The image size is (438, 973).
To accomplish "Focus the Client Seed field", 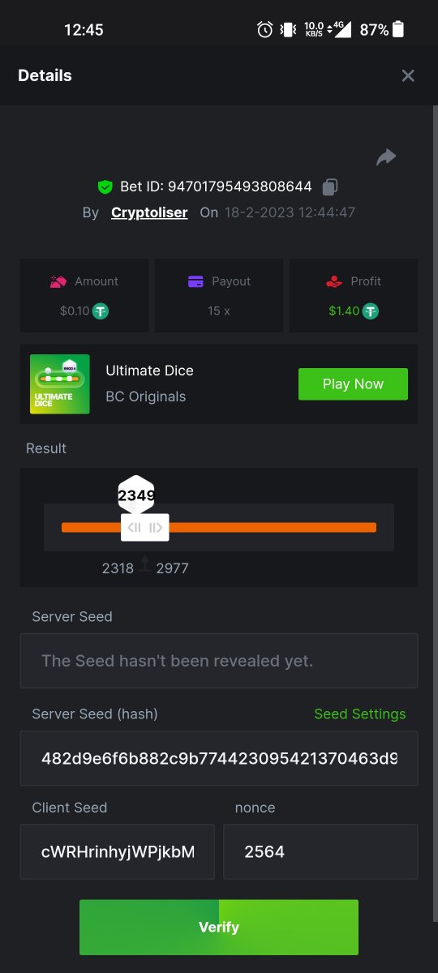I will (118, 852).
